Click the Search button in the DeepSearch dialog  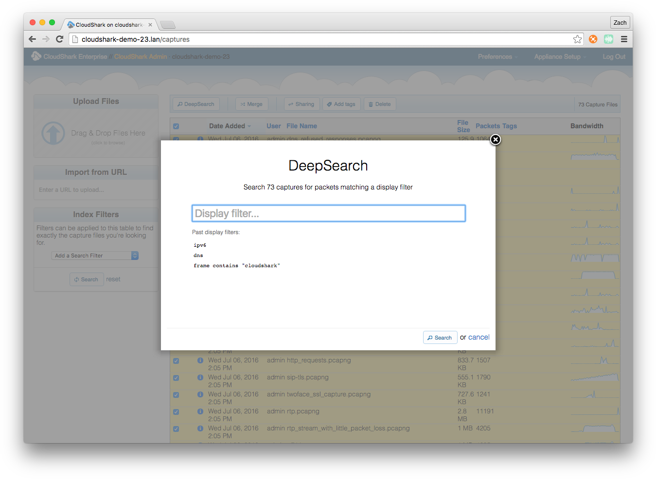(440, 337)
